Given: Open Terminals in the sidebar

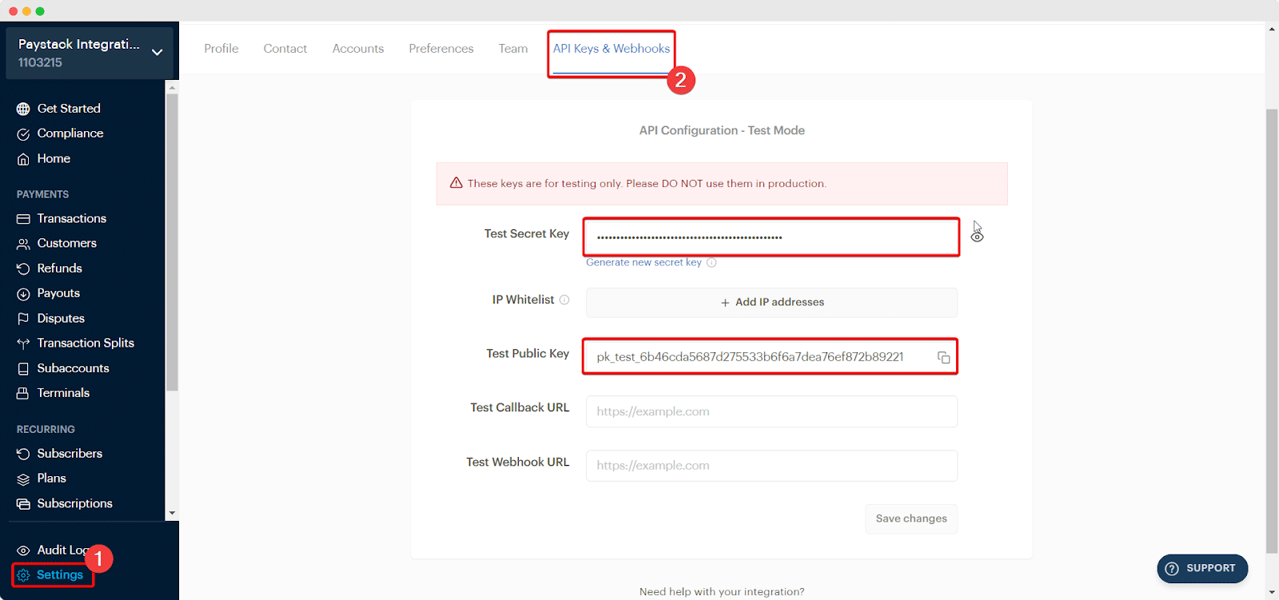Looking at the screenshot, I should (63, 393).
